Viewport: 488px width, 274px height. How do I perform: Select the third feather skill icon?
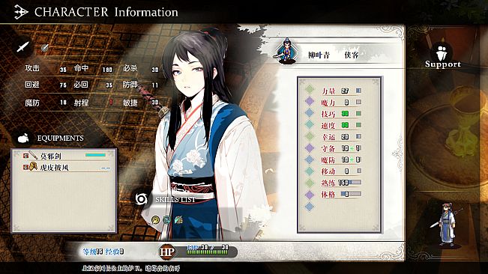tap(178, 220)
